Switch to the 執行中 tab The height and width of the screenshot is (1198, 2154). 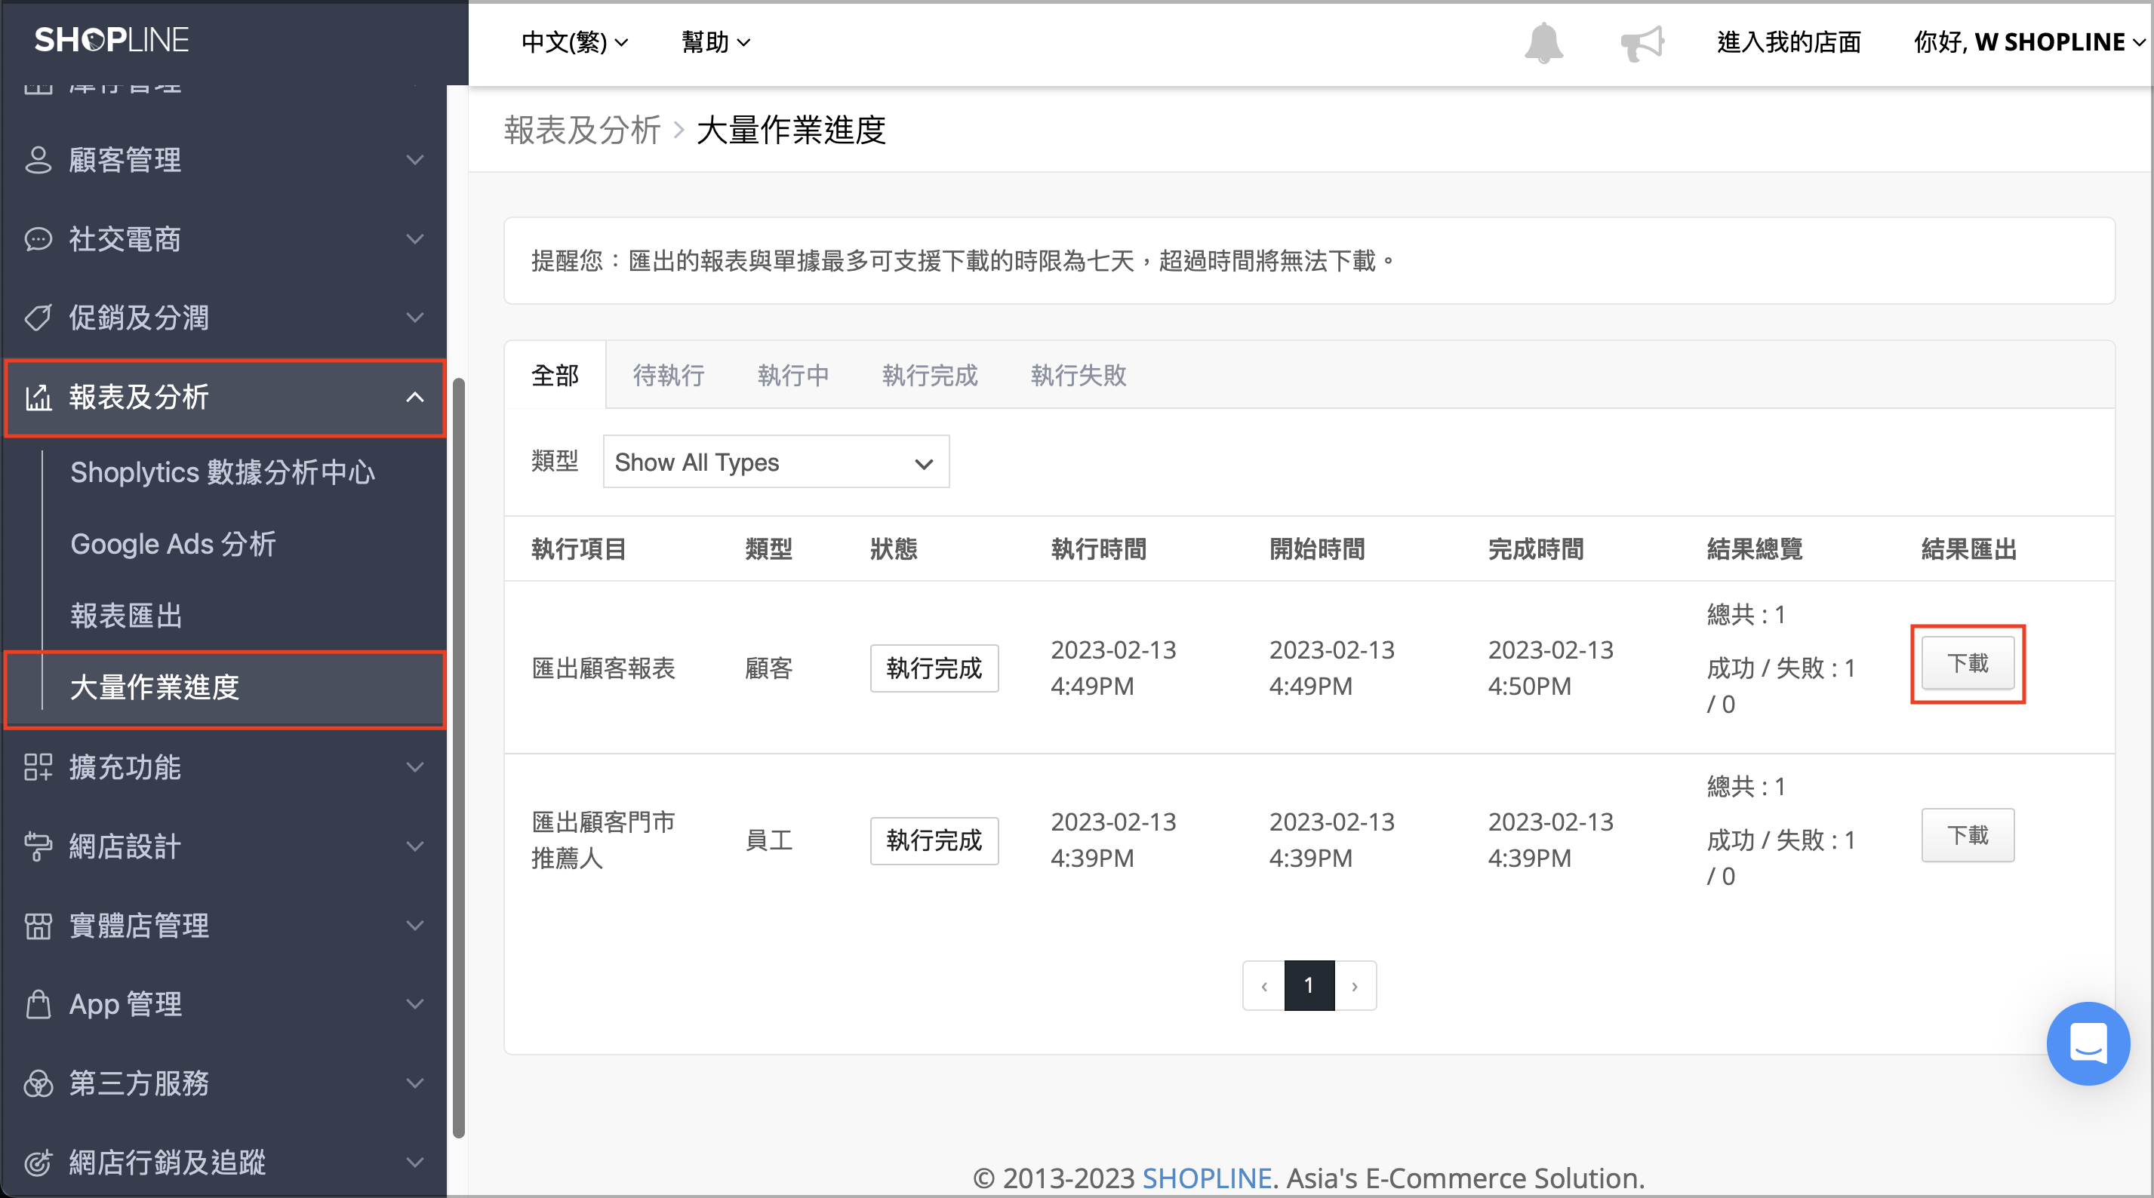793,376
